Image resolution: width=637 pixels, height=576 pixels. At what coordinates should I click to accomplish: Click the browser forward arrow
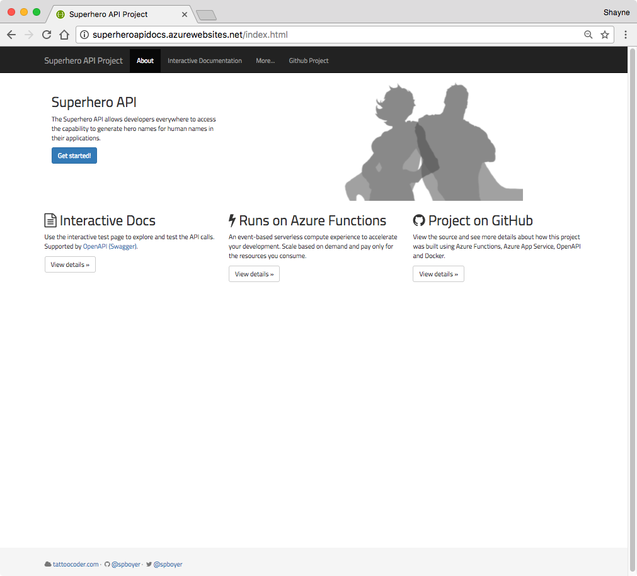click(29, 35)
